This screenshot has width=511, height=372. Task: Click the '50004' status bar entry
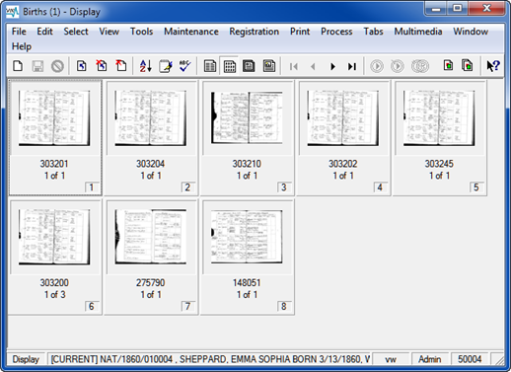coord(470,359)
